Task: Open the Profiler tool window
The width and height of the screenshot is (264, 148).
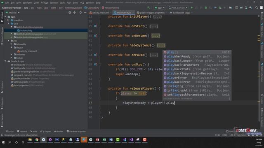Action: [x=59, y=132]
